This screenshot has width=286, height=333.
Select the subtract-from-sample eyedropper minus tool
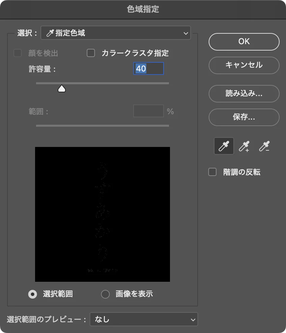click(264, 146)
